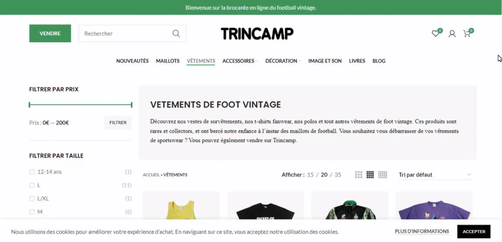This screenshot has height=242, width=502.
Task: Check the 12-14 ans size filter
Action: [x=32, y=172]
